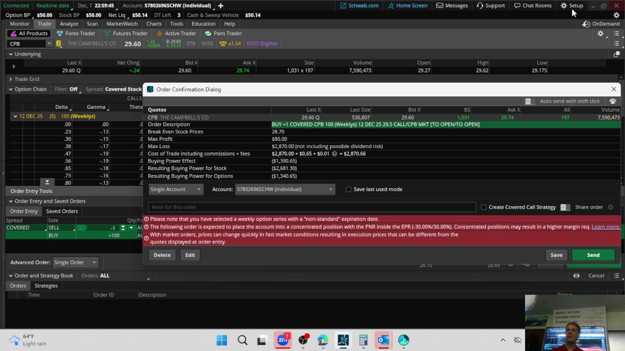Image resolution: width=625 pixels, height=351 pixels.
Task: Open Support headset link
Action: tap(491, 5)
